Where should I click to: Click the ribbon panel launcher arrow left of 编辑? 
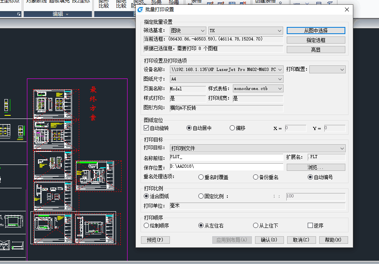click(19, 14)
